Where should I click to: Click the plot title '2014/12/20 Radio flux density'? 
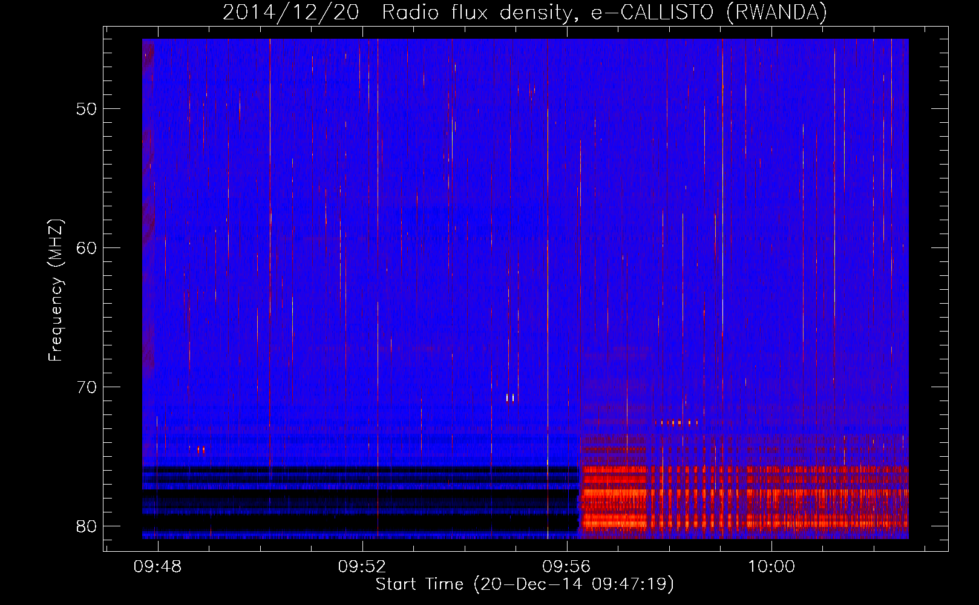point(525,13)
